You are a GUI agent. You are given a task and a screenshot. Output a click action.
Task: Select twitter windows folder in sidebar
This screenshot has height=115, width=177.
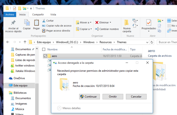(23, 66)
